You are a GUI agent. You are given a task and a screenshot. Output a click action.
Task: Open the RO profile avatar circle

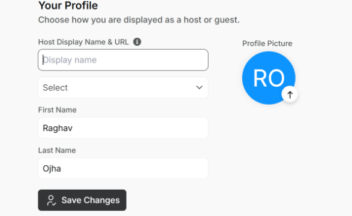tap(269, 78)
